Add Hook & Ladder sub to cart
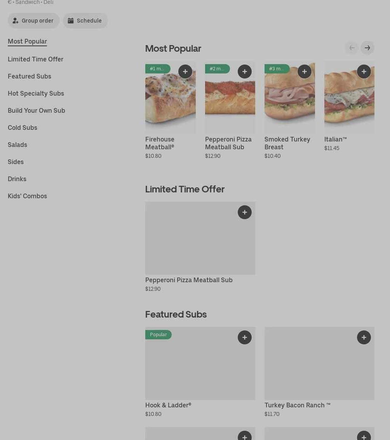 (x=244, y=337)
